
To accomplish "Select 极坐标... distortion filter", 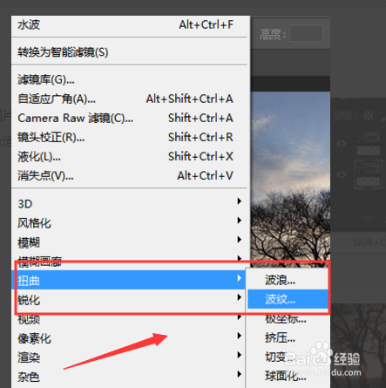I will (x=288, y=319).
